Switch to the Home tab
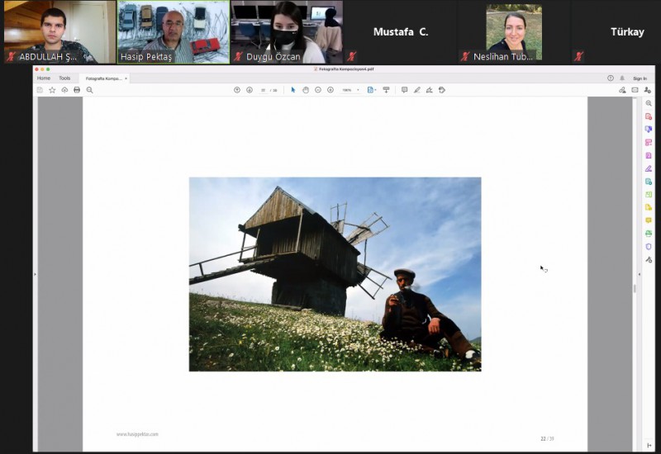661x454 pixels. pyautogui.click(x=44, y=78)
